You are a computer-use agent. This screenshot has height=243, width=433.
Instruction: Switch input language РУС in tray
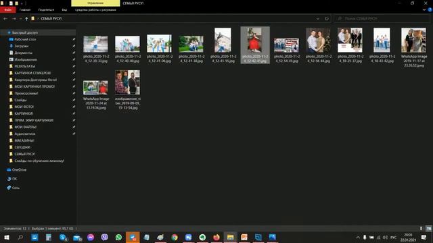coord(394,237)
